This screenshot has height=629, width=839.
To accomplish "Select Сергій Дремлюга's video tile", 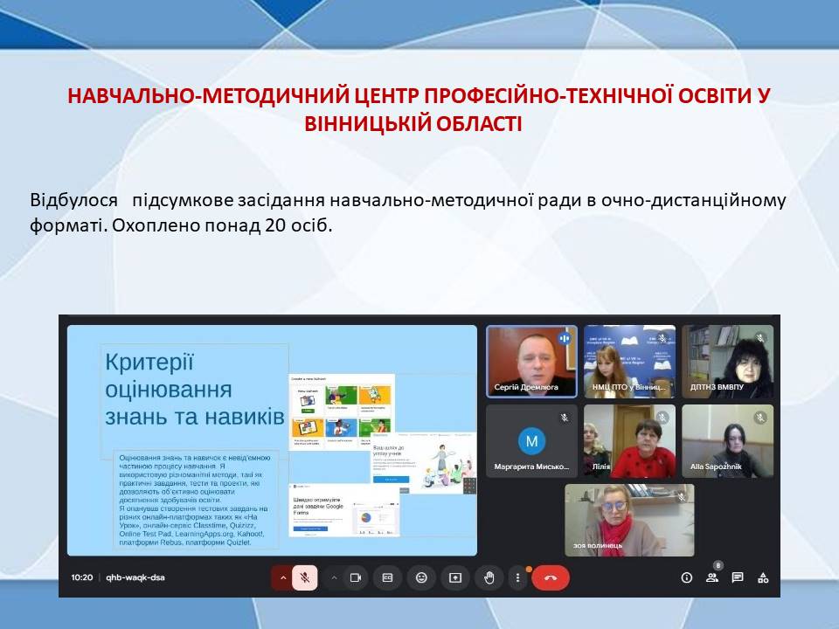I will coord(531,362).
